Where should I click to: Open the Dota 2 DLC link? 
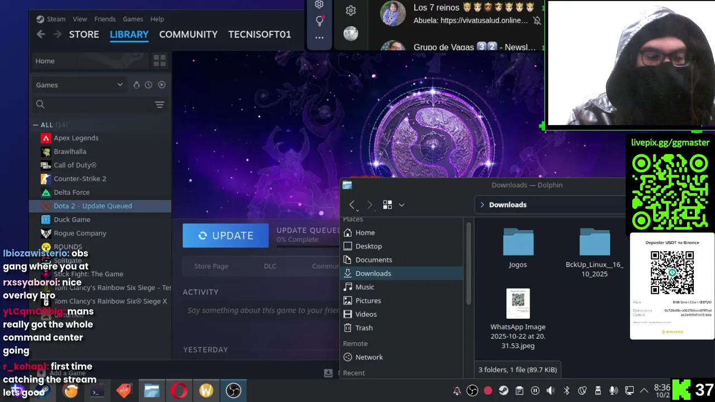(270, 266)
